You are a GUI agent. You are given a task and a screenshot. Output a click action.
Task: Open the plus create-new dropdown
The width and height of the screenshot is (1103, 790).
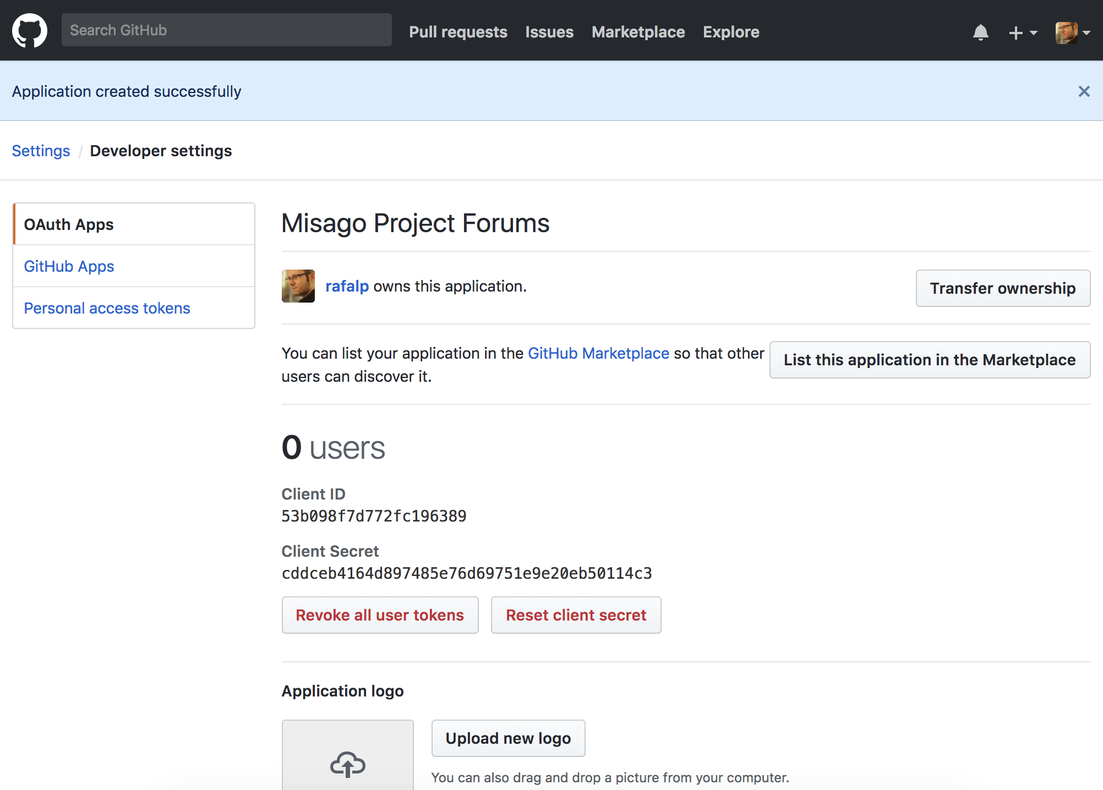(1023, 33)
